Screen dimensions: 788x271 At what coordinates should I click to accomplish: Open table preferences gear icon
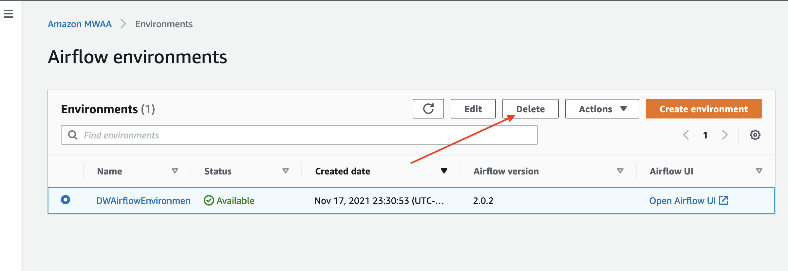[x=755, y=135]
